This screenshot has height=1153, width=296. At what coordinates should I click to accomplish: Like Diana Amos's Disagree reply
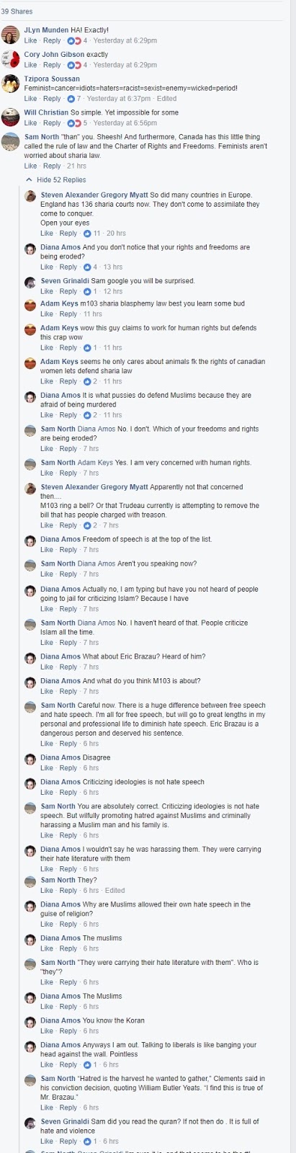coord(47,768)
